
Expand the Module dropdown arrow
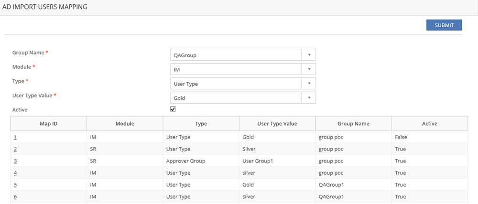[x=309, y=69]
